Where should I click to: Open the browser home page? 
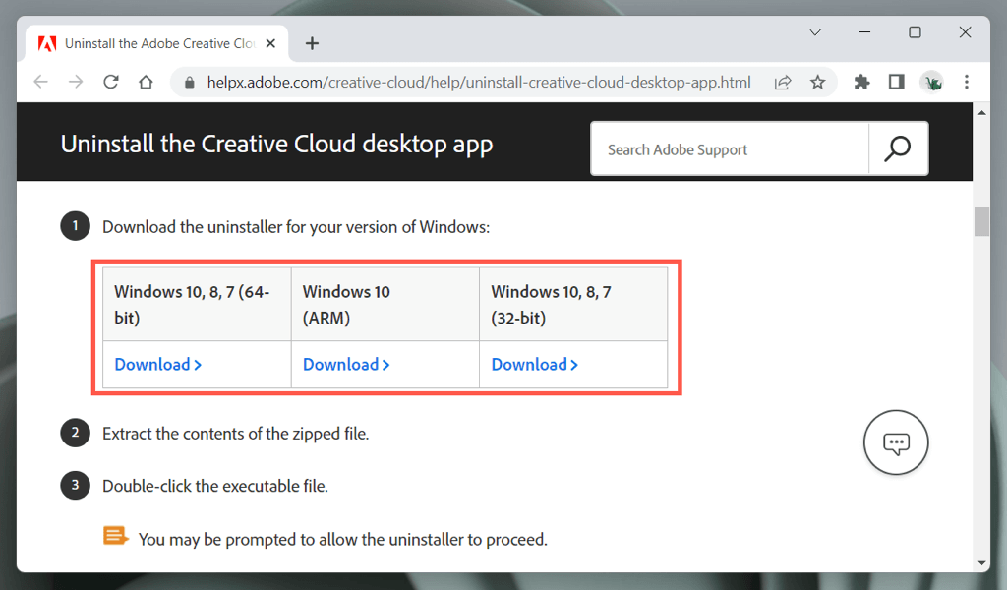(146, 83)
